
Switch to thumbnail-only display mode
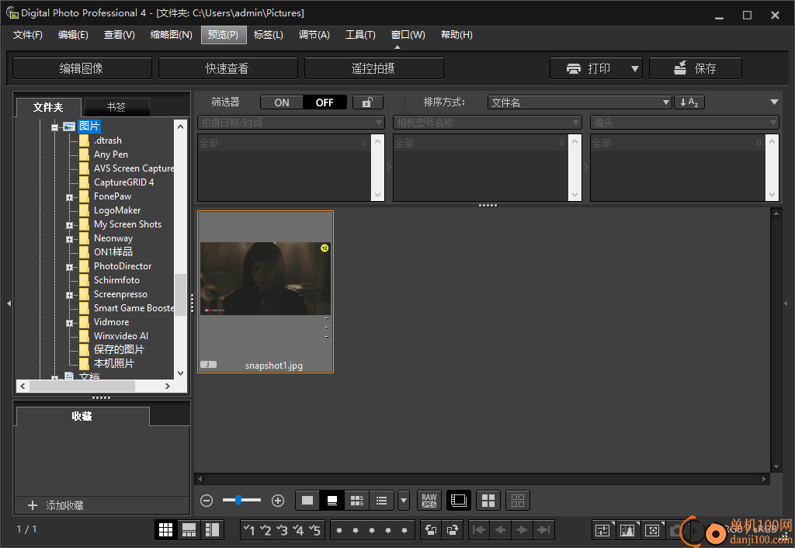[307, 501]
